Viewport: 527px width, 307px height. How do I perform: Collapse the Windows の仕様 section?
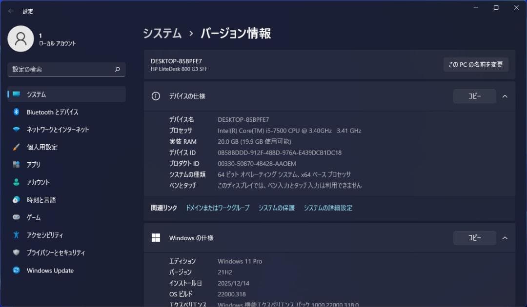tap(505, 238)
